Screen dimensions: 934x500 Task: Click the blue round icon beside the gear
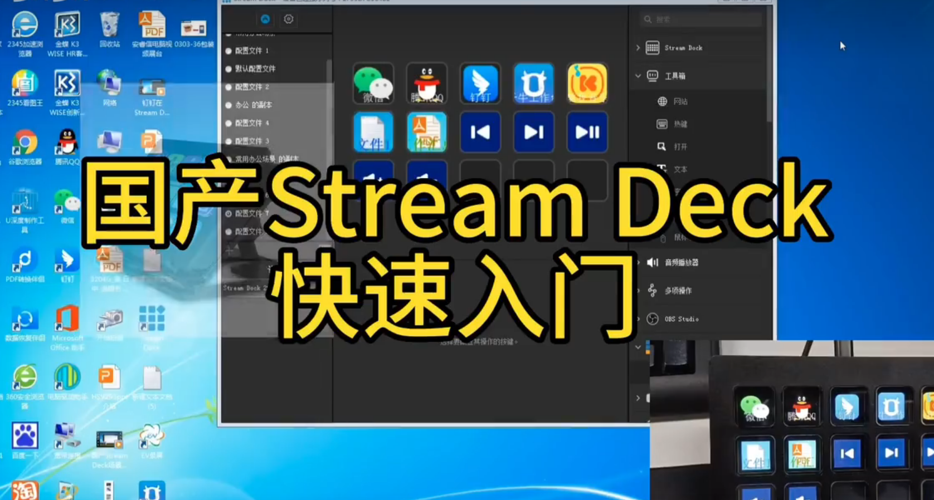click(x=265, y=19)
